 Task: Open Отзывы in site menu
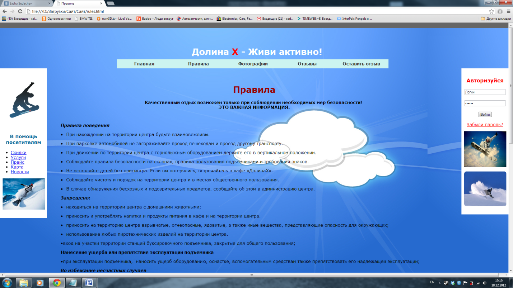pos(307,64)
